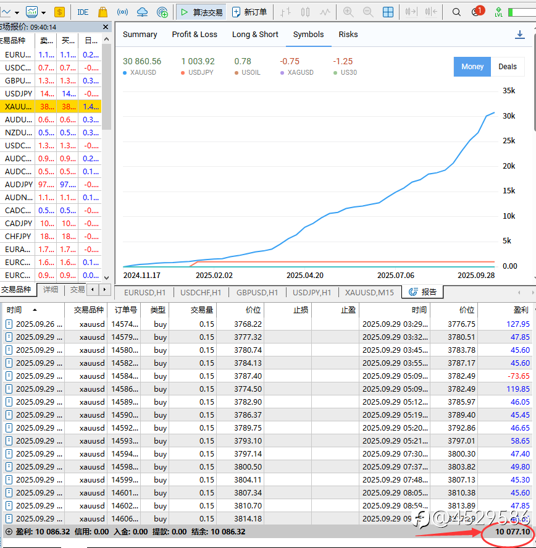
Task: Switch to XAUUSD,M15 chart tab
Action: click(x=369, y=292)
